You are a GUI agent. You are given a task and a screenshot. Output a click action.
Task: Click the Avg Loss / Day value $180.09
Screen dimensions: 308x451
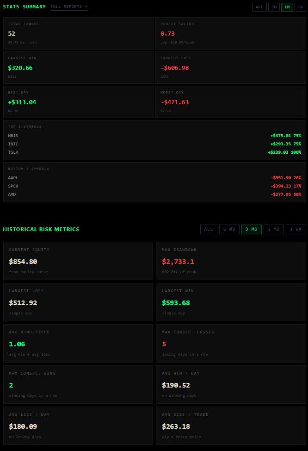coord(23,426)
